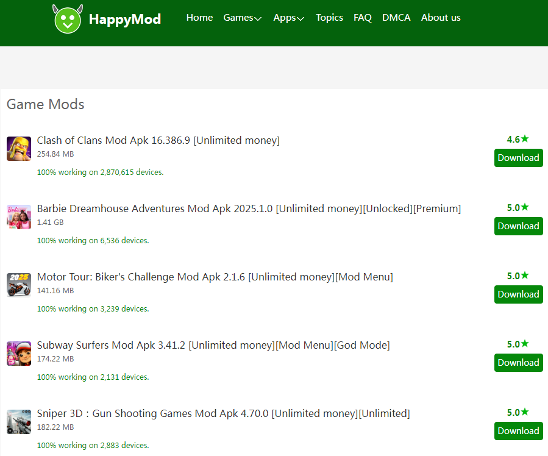Open Subway Surfers Mod Apk 3.41.2 title link
The image size is (548, 456).
213,345
